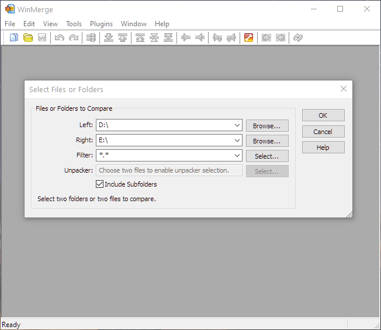Click the Copy Left arrow toolbar icon
The height and width of the screenshot is (330, 381).
point(200,37)
